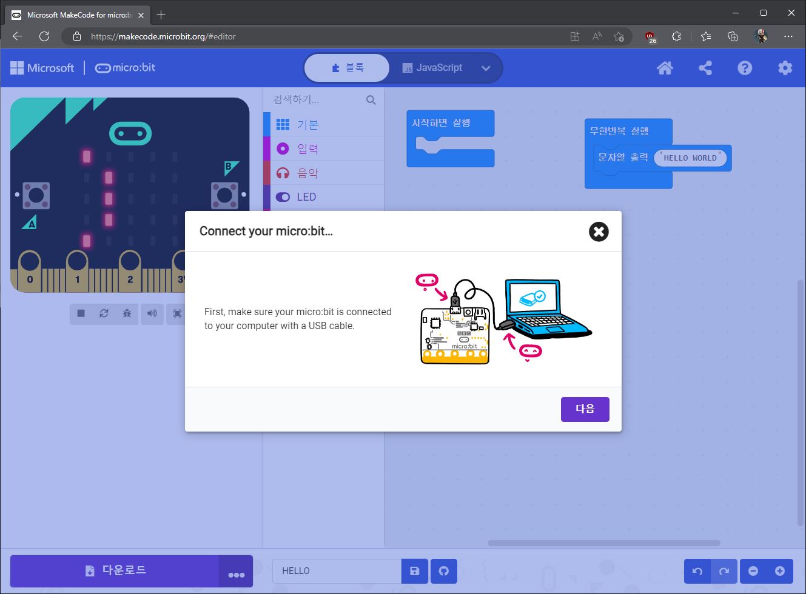Click the app available grid icon in address bar
The height and width of the screenshot is (594, 806).
575,36
